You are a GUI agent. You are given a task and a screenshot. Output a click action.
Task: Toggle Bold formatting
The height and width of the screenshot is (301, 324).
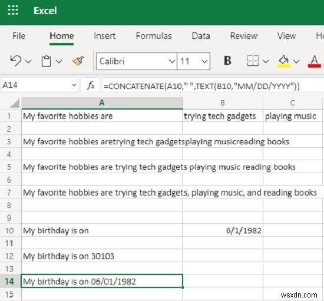pos(227,61)
